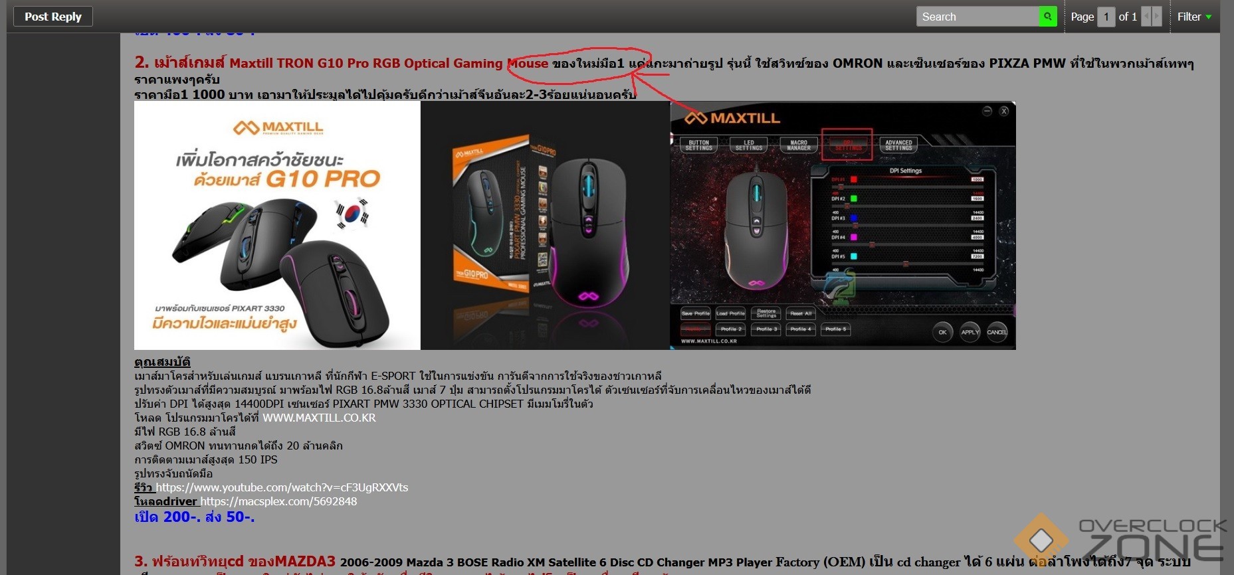Screen dimensions: 1234x575
Task: Open the Maxtill G10 PRO promo image
Action: 277,226
